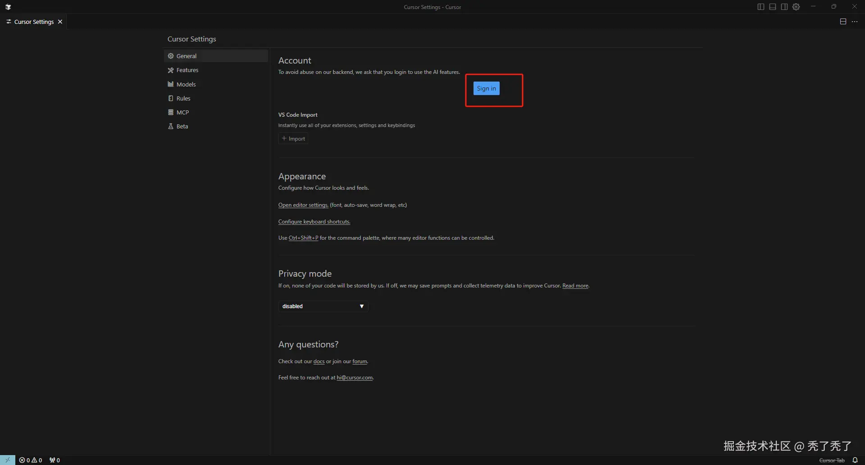Select the Cursor Settings editor tab

(34, 22)
